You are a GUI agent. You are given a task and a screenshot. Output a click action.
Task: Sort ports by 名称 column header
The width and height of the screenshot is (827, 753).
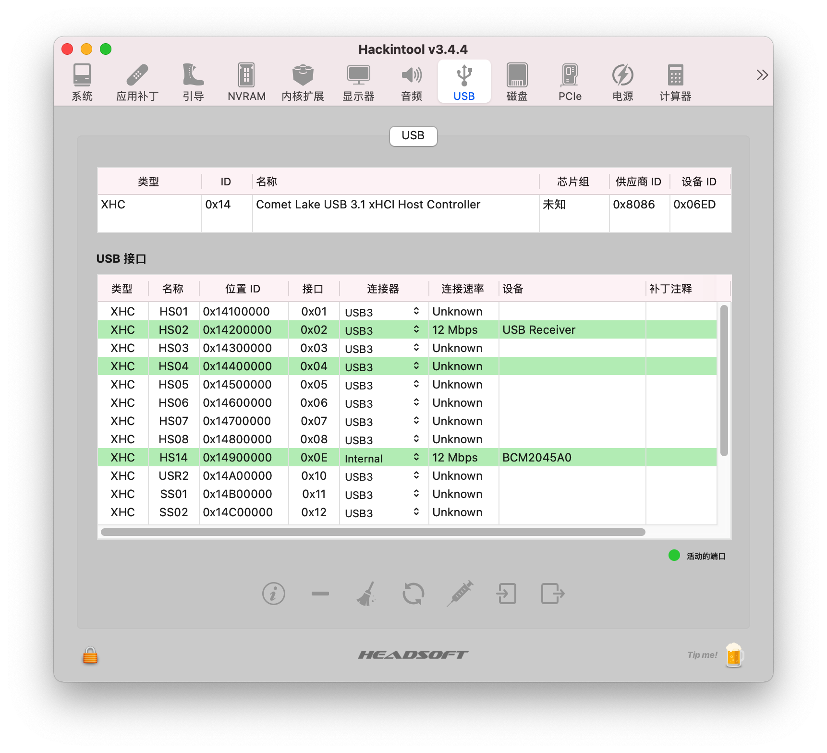pyautogui.click(x=173, y=289)
